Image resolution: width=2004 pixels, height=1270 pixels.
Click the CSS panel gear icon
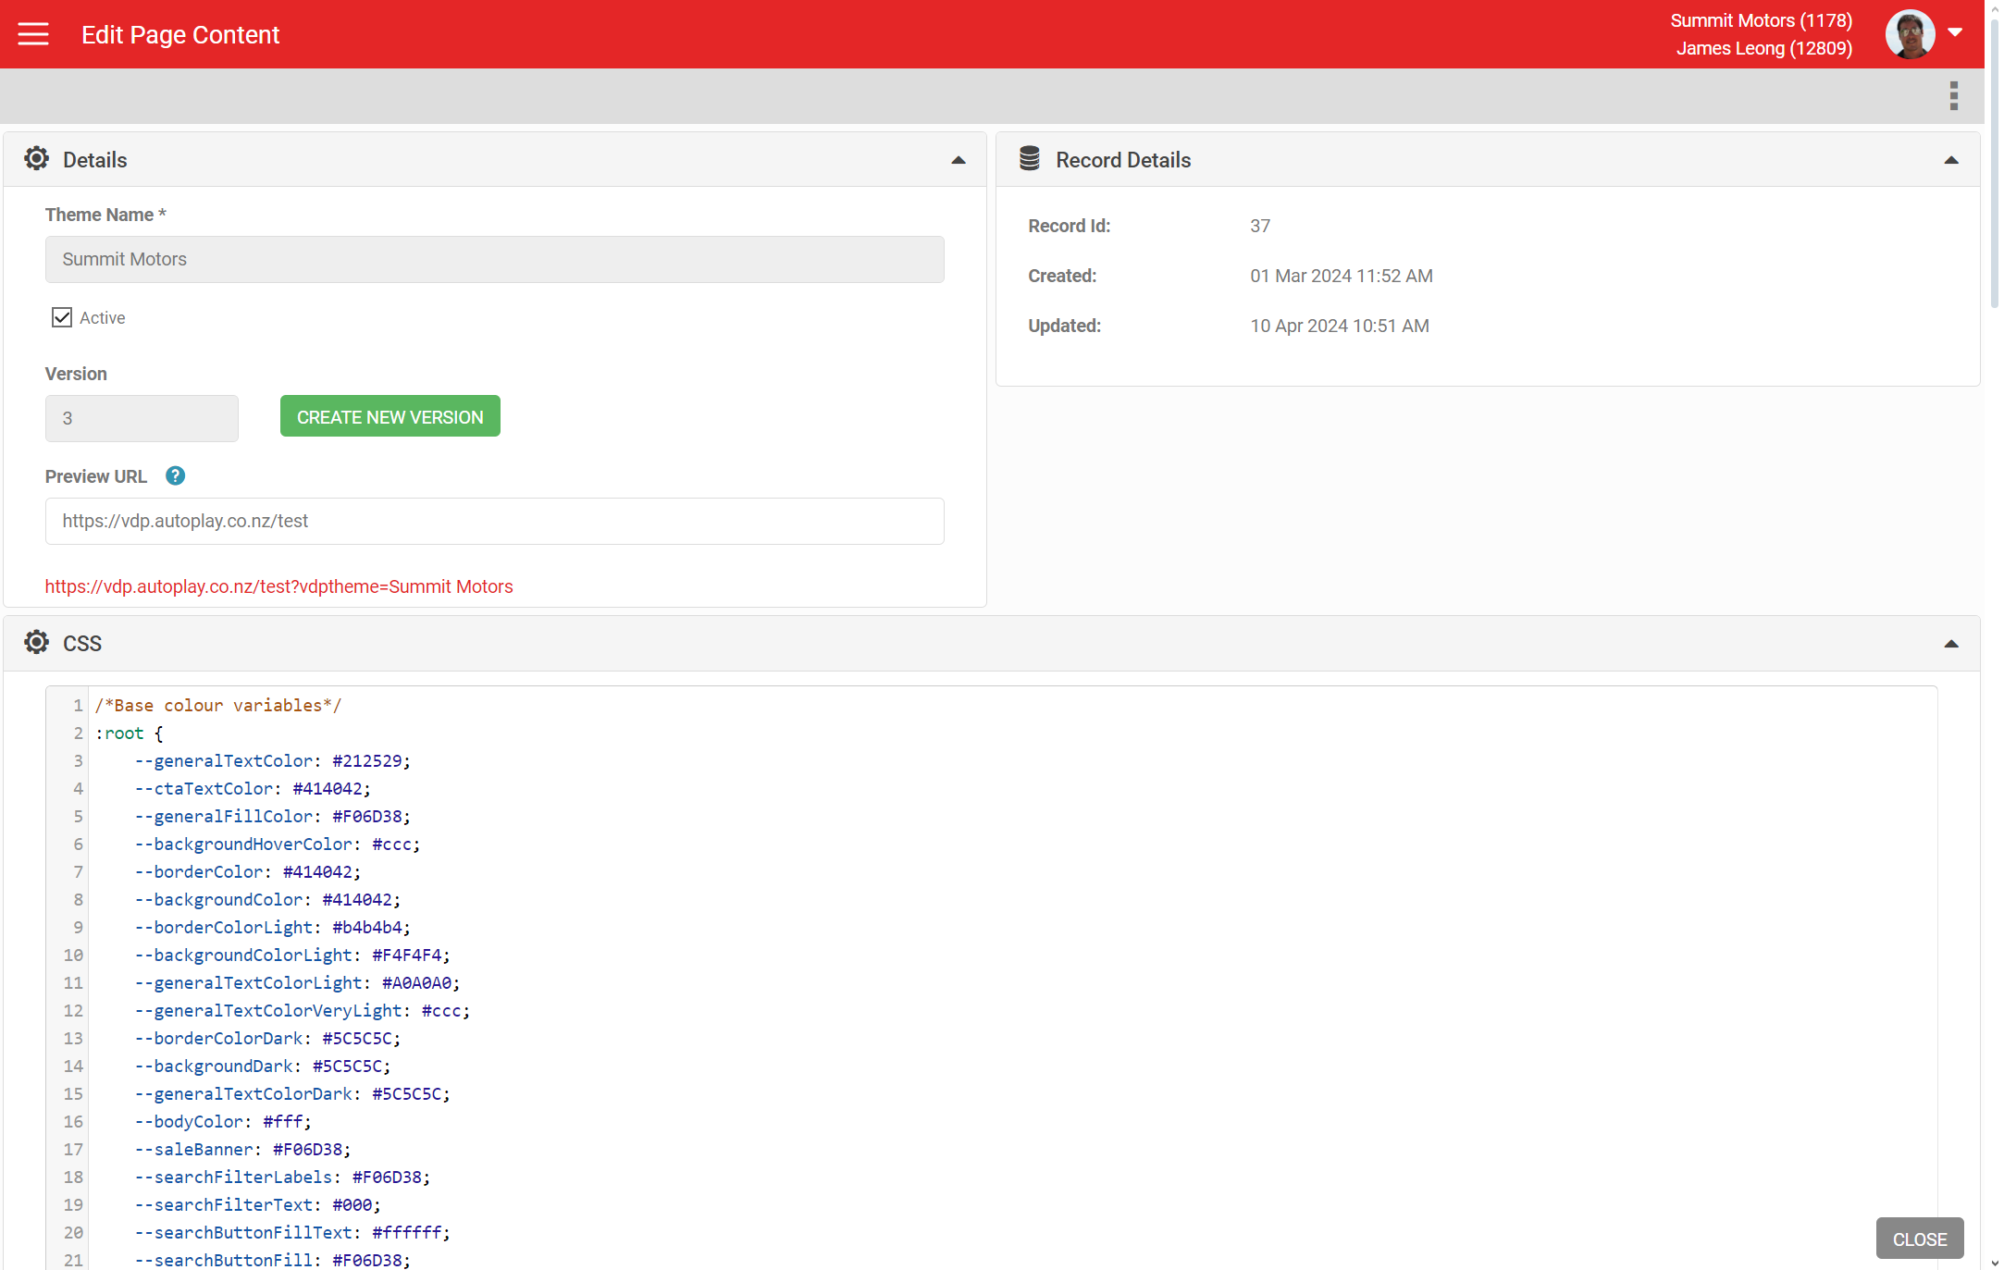[36, 643]
